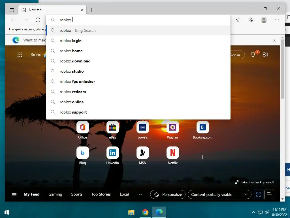Image resolution: width=290 pixels, height=218 pixels.
Task: Select the Gaming feed tab
Action: 55,194
